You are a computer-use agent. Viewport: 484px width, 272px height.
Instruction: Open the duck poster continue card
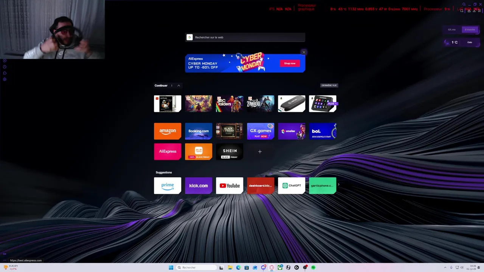(168, 104)
